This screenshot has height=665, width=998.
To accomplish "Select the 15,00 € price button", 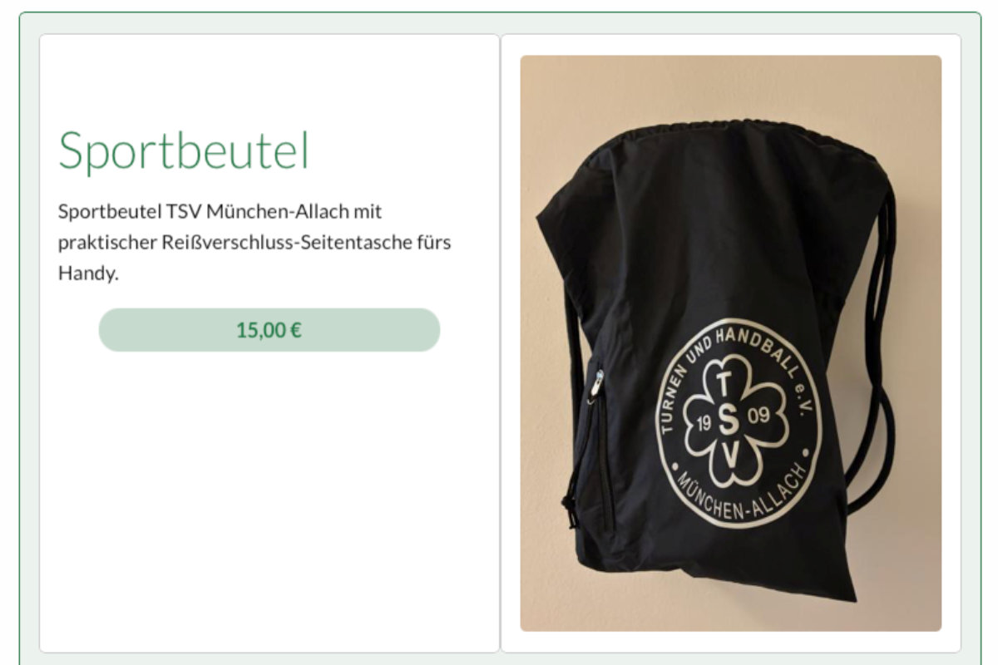I will 269,330.
